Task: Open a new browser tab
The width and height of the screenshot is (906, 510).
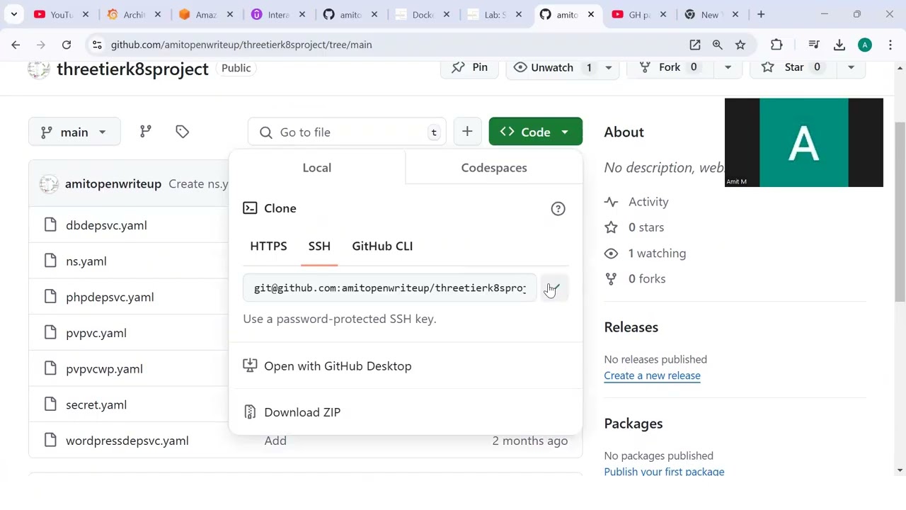Action: (x=761, y=14)
